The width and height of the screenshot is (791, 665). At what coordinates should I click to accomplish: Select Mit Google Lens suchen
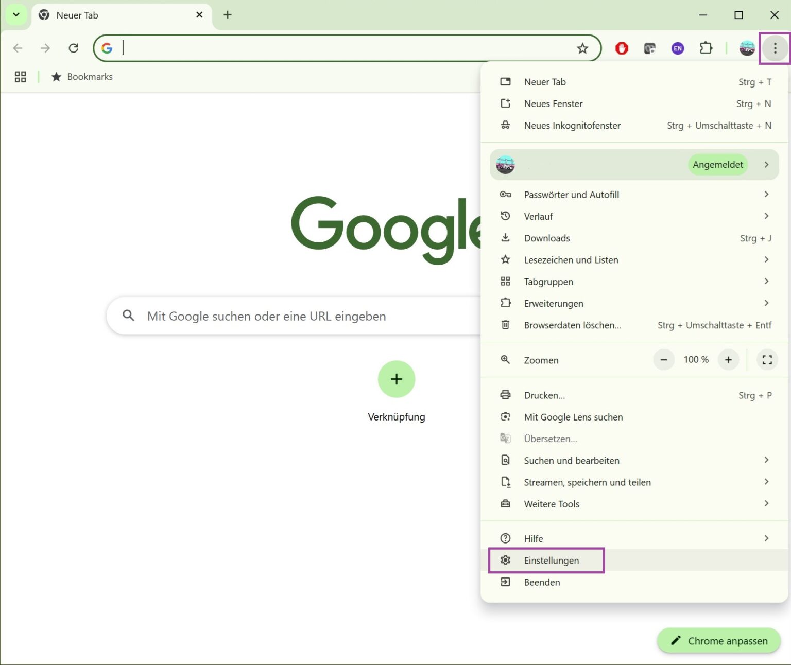click(x=573, y=417)
